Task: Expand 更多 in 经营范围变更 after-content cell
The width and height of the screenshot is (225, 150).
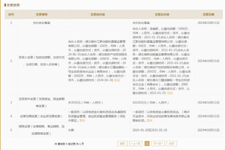Action: pyautogui.click(x=150, y=120)
